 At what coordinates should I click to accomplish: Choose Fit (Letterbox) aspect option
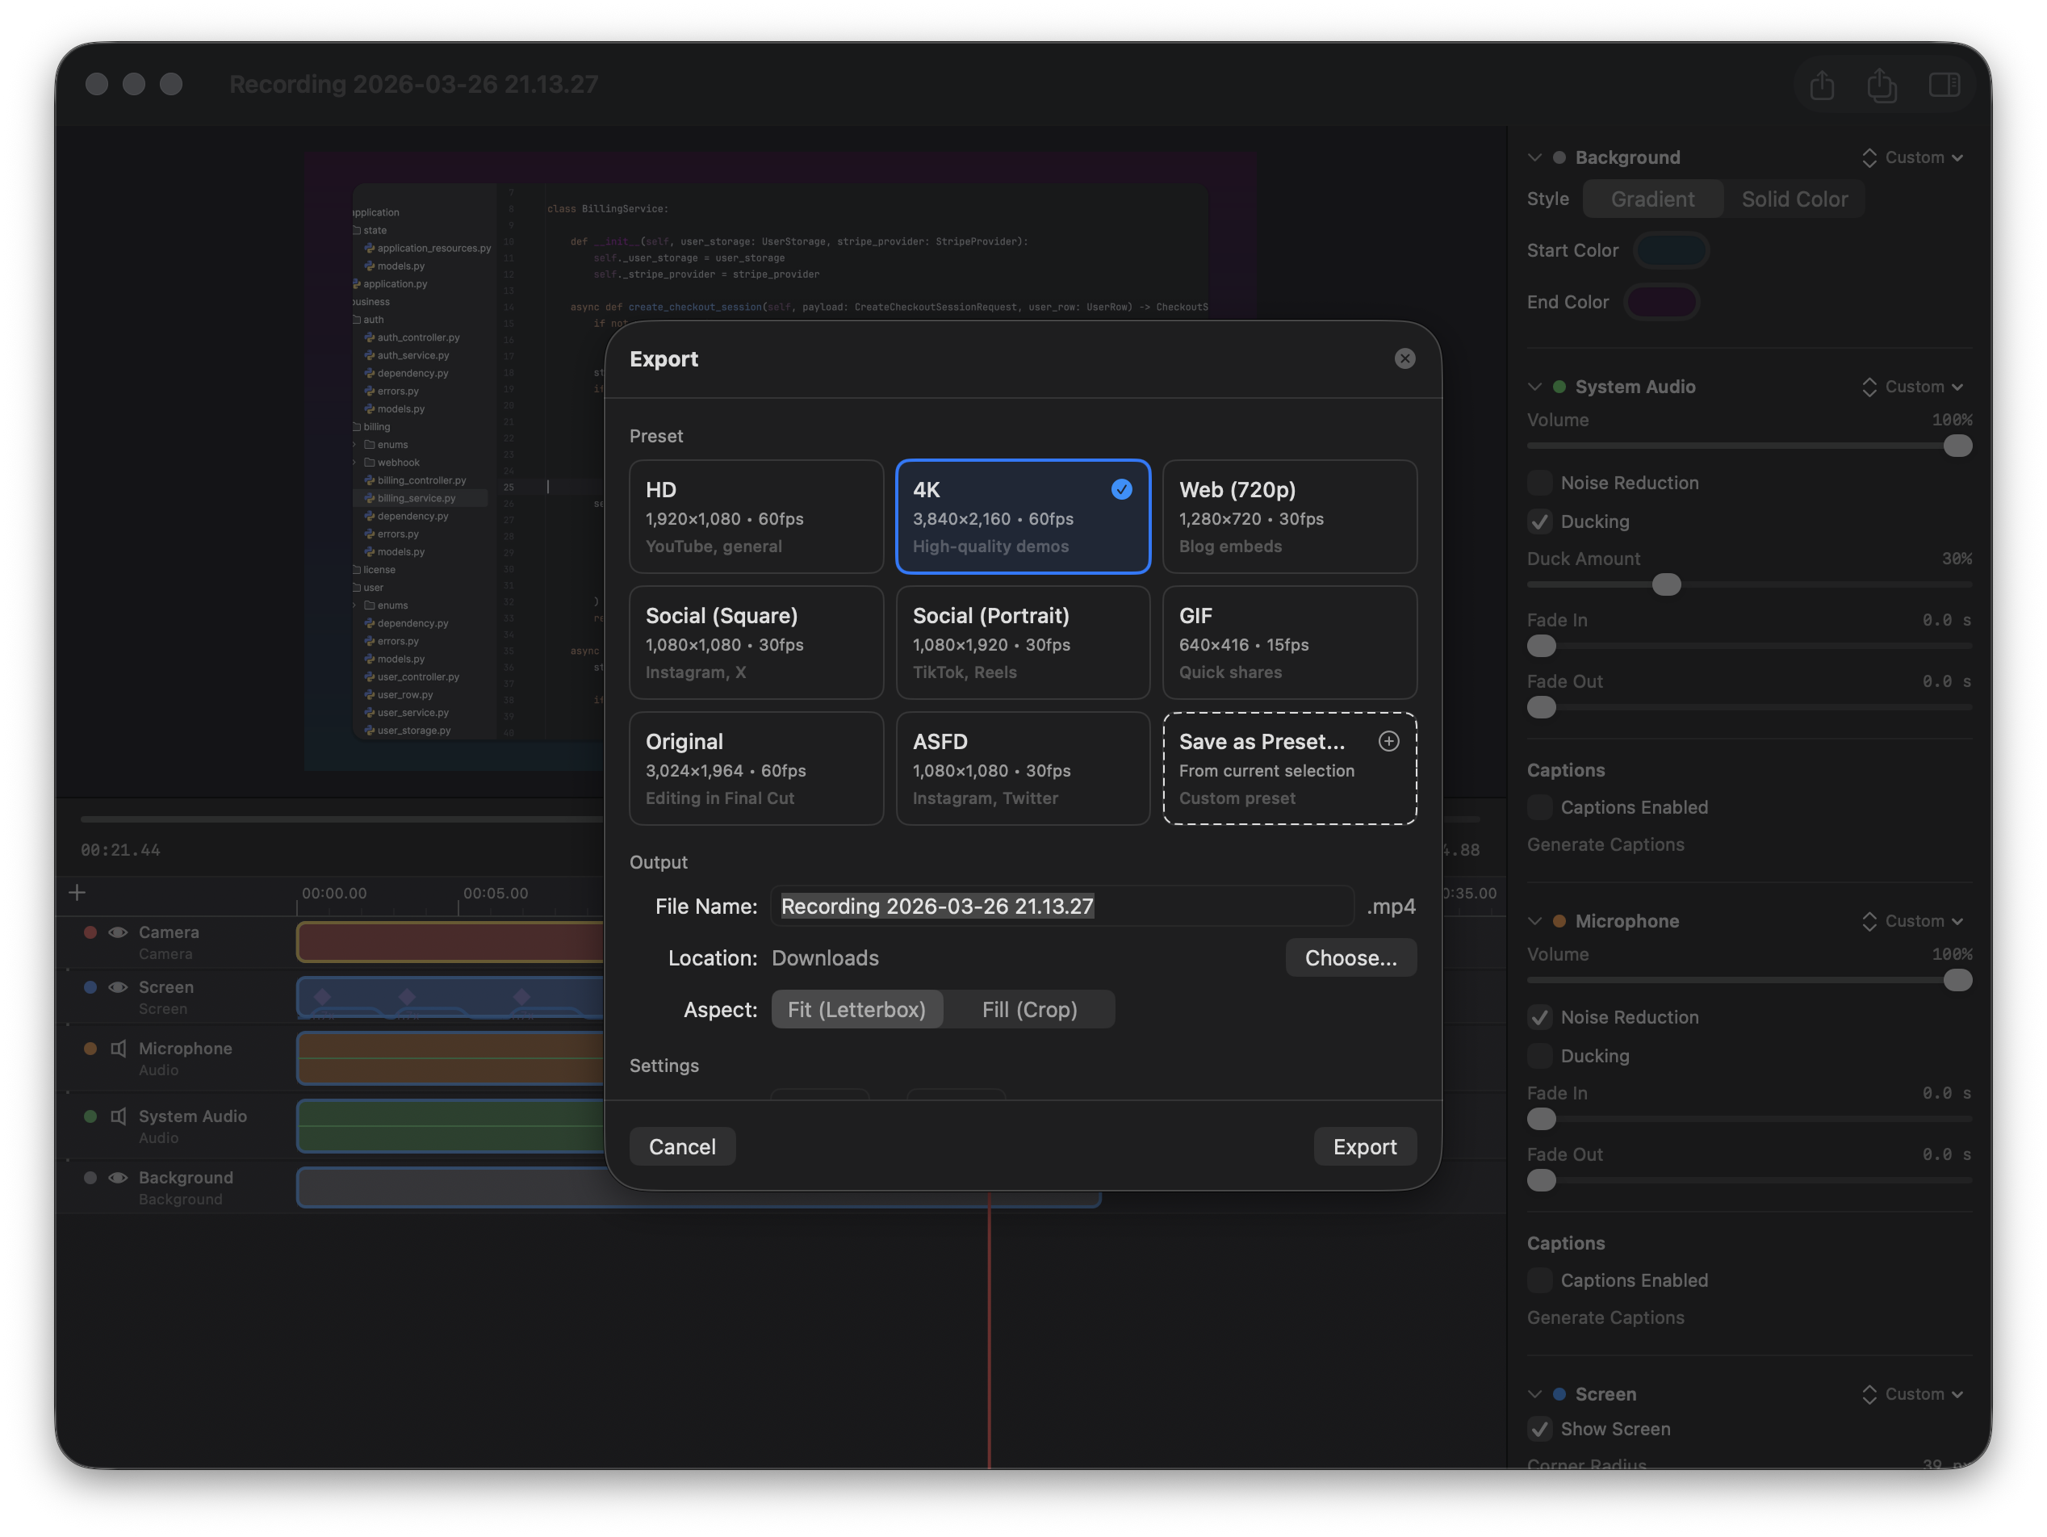click(x=857, y=1008)
